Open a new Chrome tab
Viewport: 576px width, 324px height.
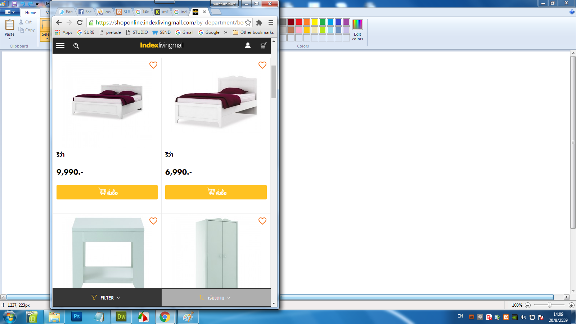coord(216,12)
